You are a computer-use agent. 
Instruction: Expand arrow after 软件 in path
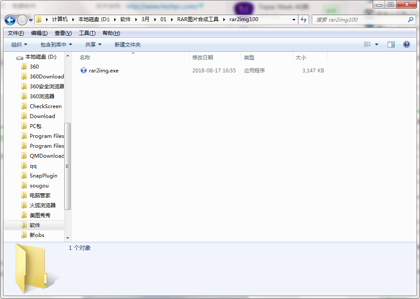136,19
